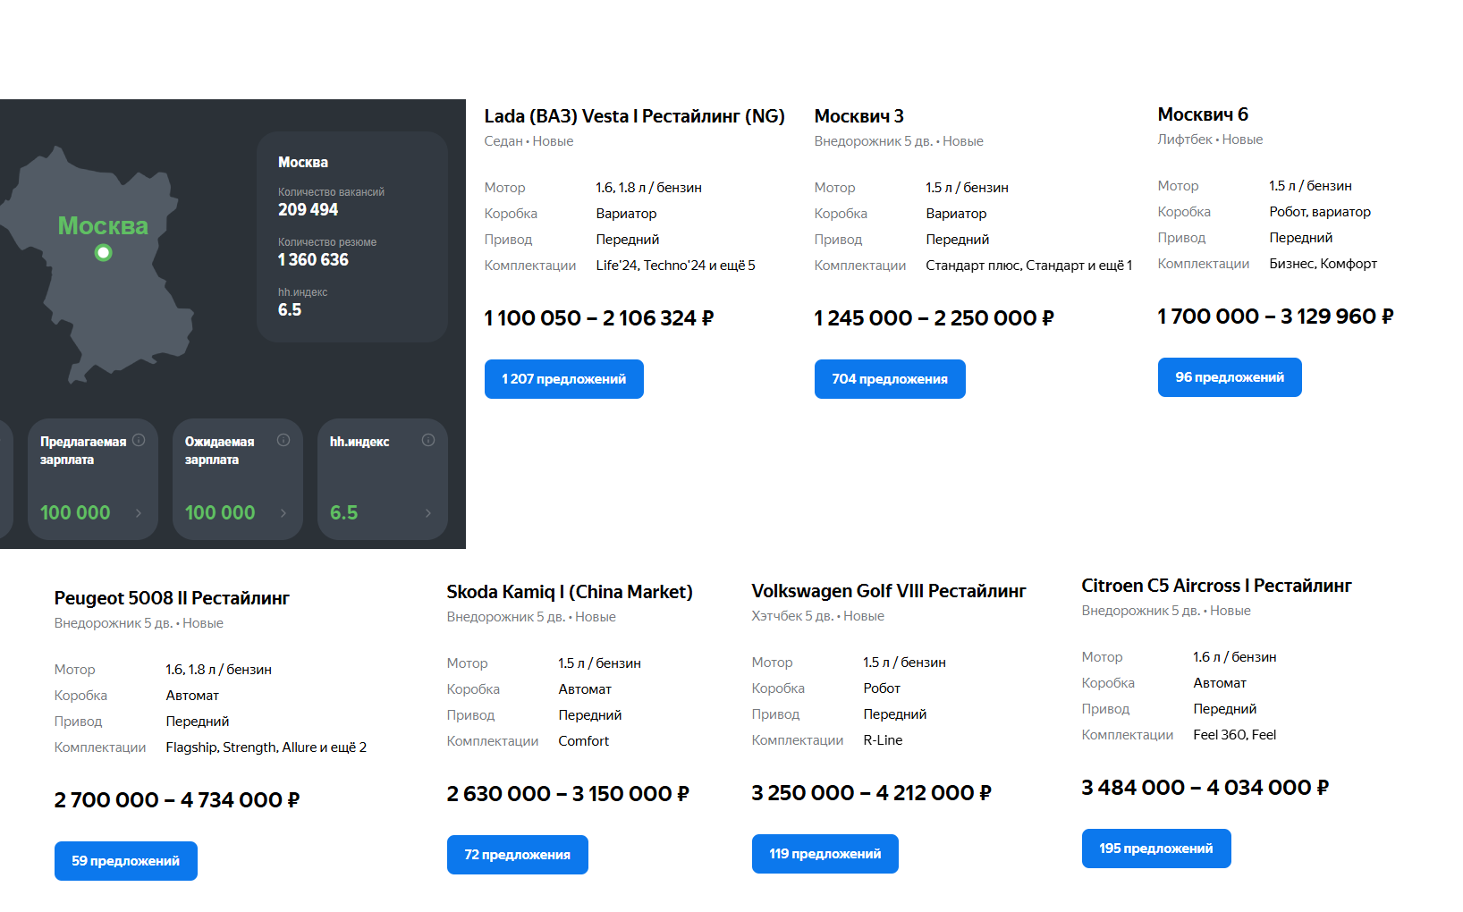Click price 3 250 000 – 4 212 000 ₽
Image resolution: width=1463 pixels, height=912 pixels.
872,793
